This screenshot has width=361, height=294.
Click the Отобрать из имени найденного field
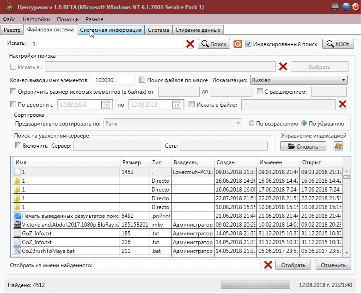[x=177, y=265]
